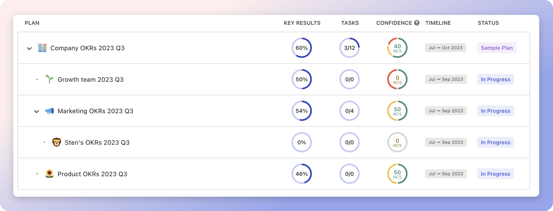Open the Sten's OKRs 2023 Q3 plan
This screenshot has width=553, height=211.
pyautogui.click(x=97, y=143)
